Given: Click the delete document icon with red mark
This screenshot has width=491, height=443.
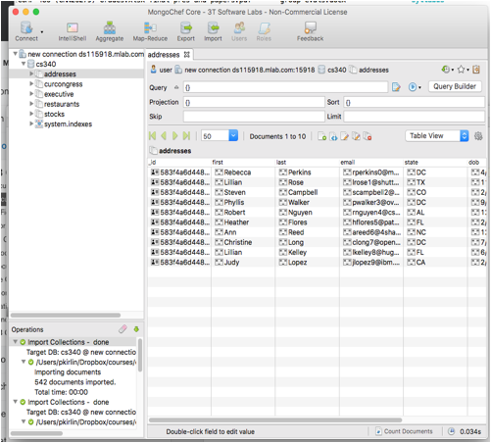Looking at the screenshot, I should tap(368, 136).
